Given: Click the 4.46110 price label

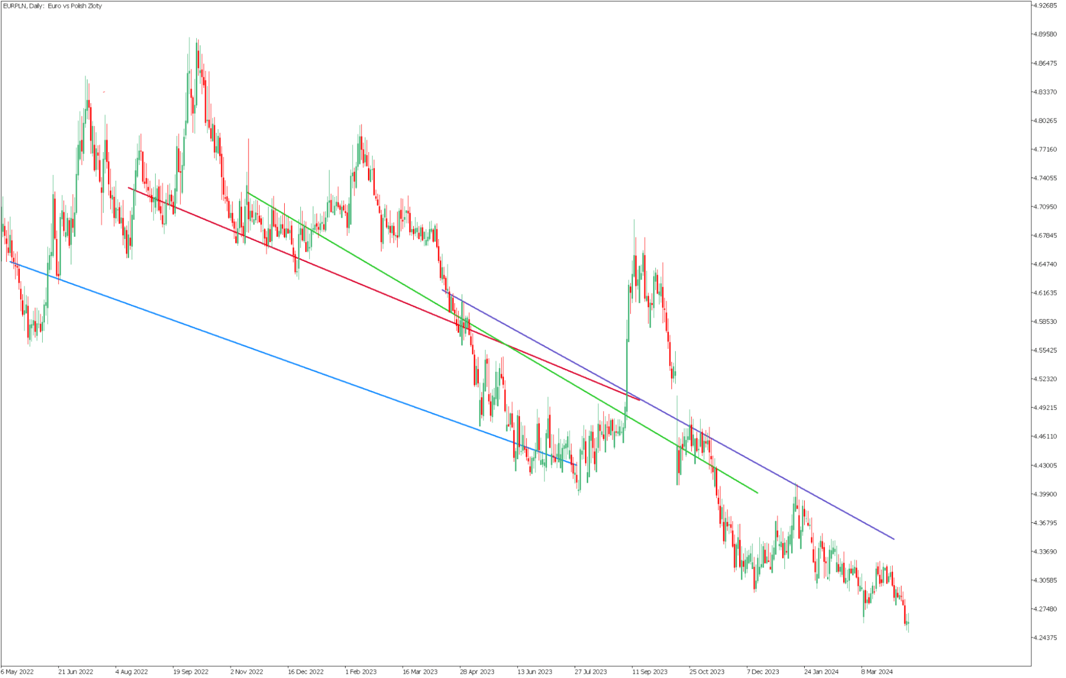Looking at the screenshot, I should coord(1045,436).
